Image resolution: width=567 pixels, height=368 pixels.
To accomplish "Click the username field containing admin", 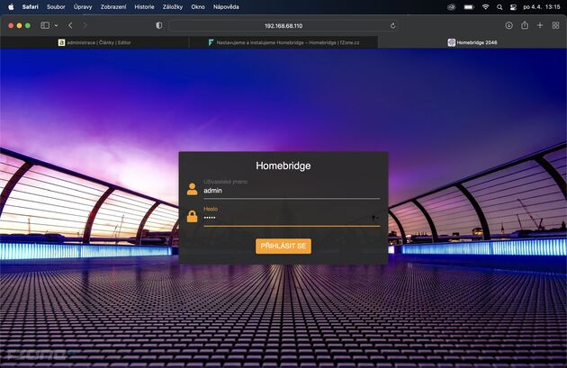I will tap(288, 190).
